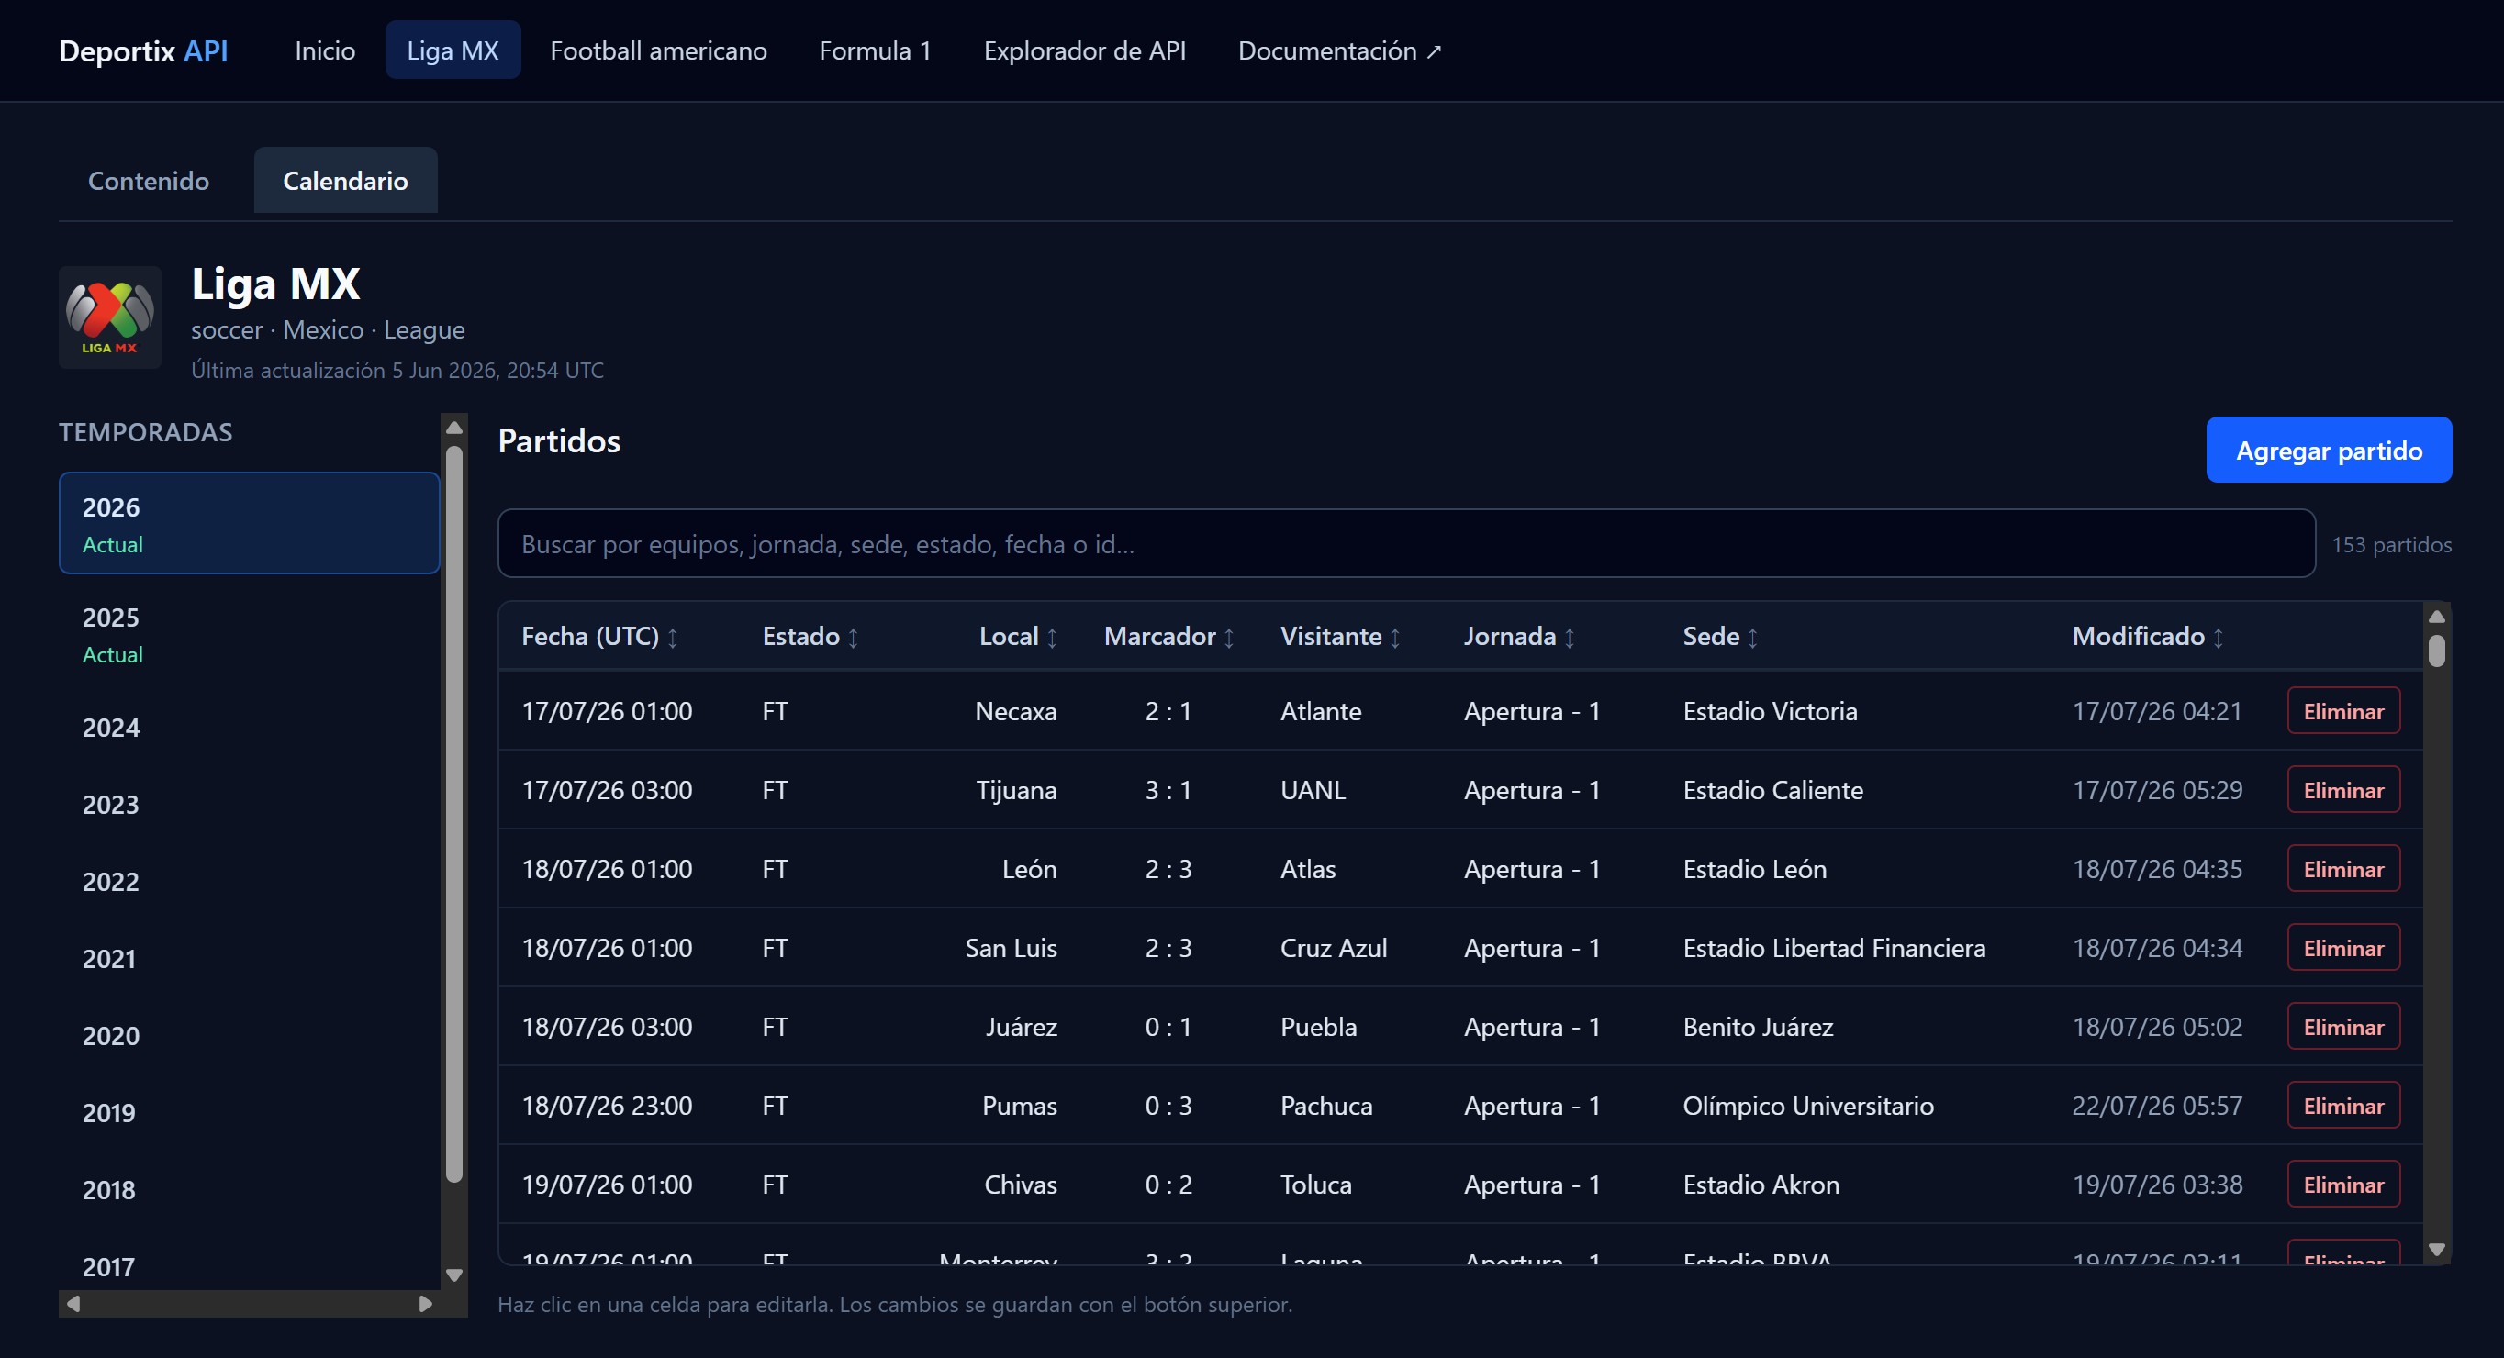This screenshot has width=2504, height=1358.
Task: Select the 2021 season
Action: pyautogui.click(x=250, y=959)
